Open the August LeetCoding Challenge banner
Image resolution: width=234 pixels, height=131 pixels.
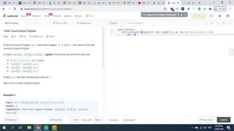tap(161, 15)
